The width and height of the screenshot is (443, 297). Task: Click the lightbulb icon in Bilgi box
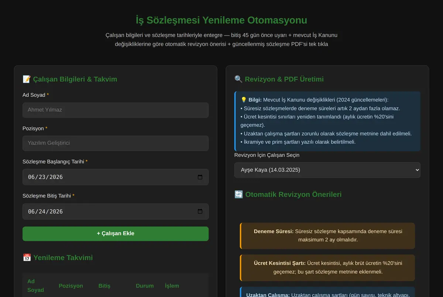pyautogui.click(x=244, y=100)
